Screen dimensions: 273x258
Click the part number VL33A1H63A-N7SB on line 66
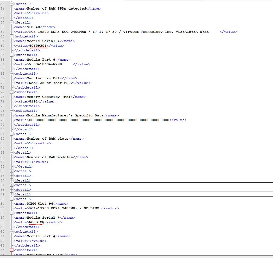(x=45, y=64)
